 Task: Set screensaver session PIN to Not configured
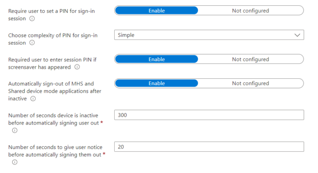[x=251, y=59]
